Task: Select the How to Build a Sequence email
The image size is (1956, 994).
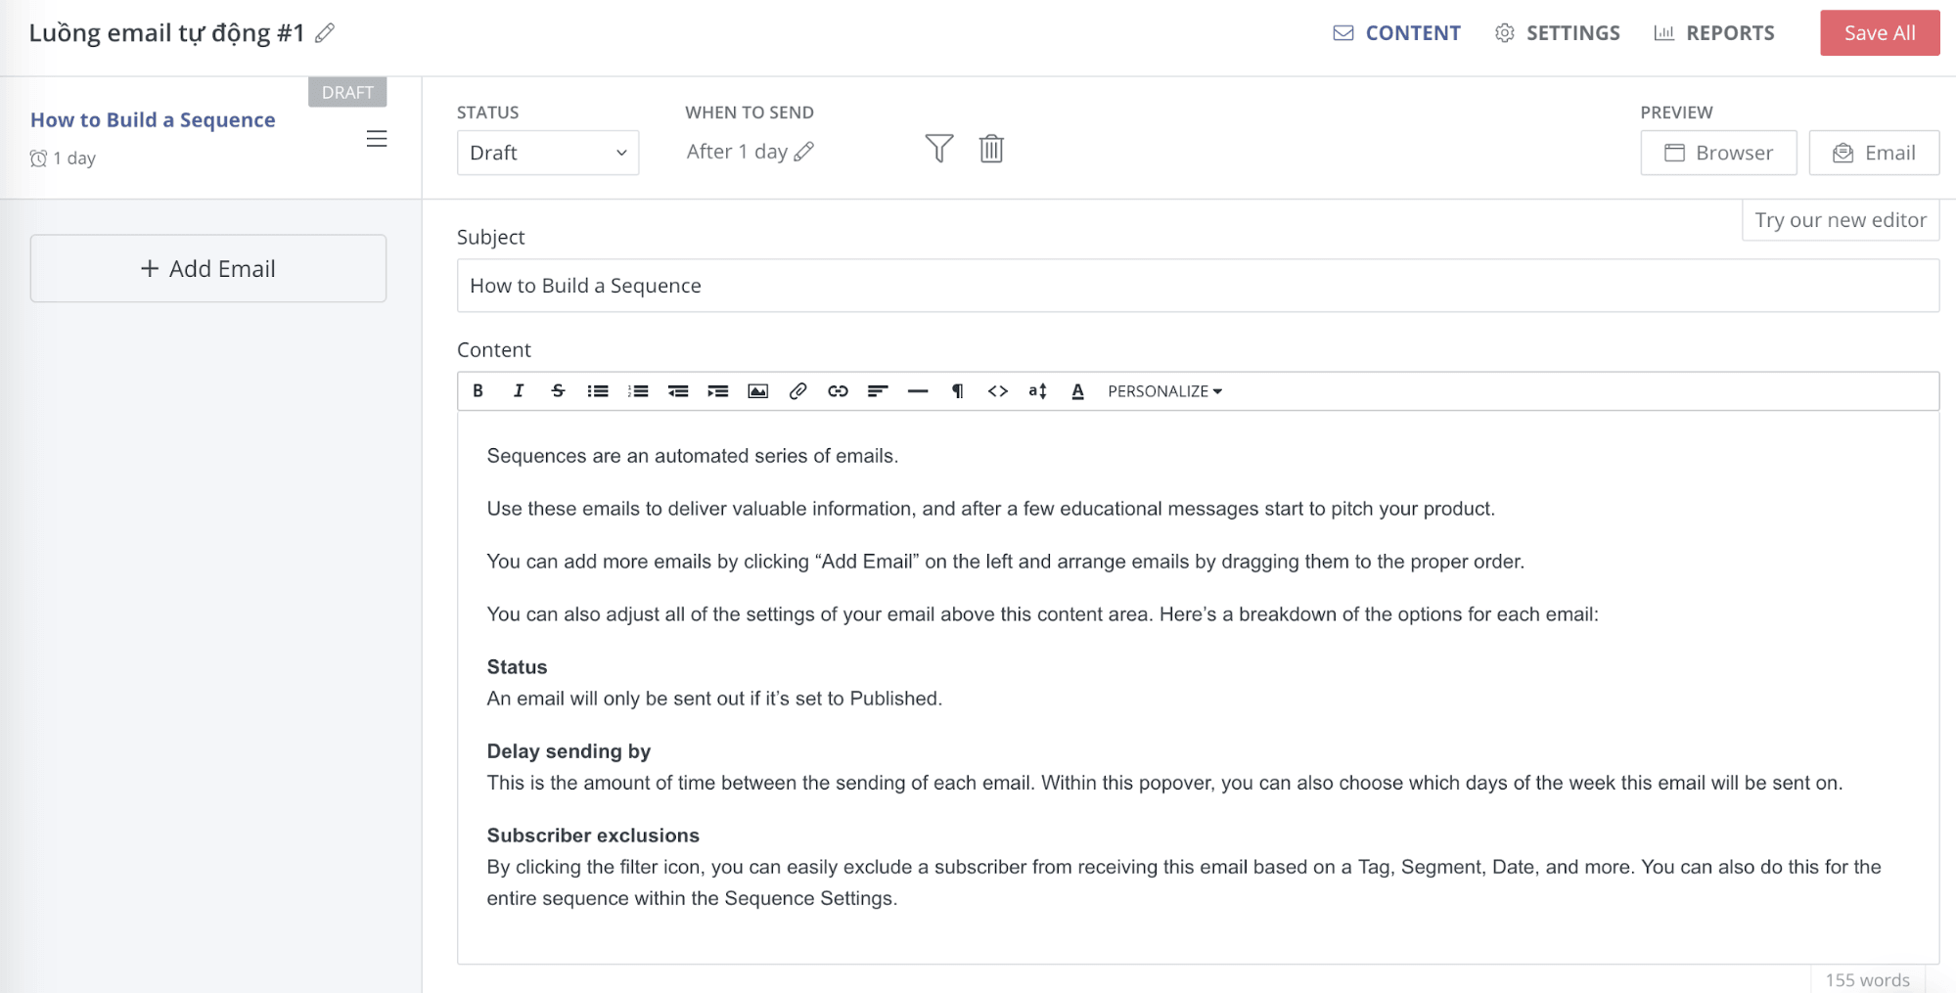Action: 153,119
